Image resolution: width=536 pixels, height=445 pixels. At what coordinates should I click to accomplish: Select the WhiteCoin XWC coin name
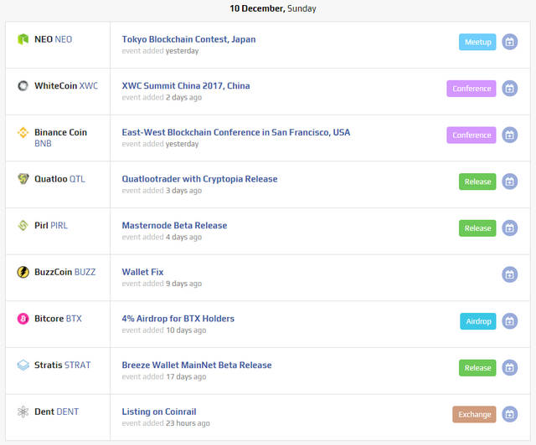[66, 85]
